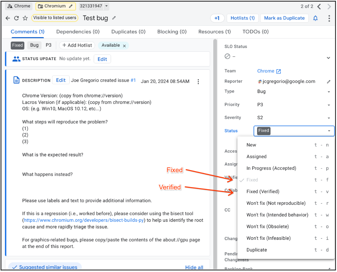Screen dimensions: 337x272
Task: Open Chrome team external link icon
Action: coord(279,71)
